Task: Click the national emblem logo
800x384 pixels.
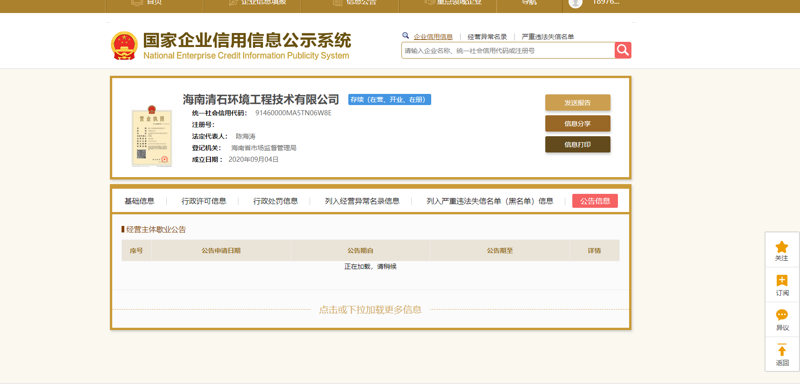Action: tap(124, 46)
